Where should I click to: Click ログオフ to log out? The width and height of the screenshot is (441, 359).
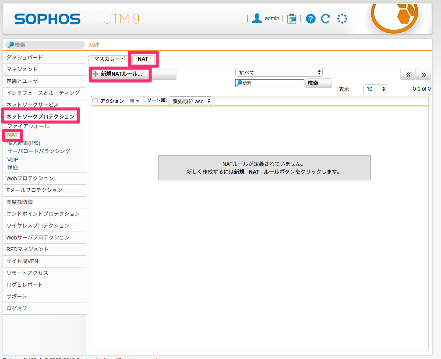pyautogui.click(x=44, y=308)
